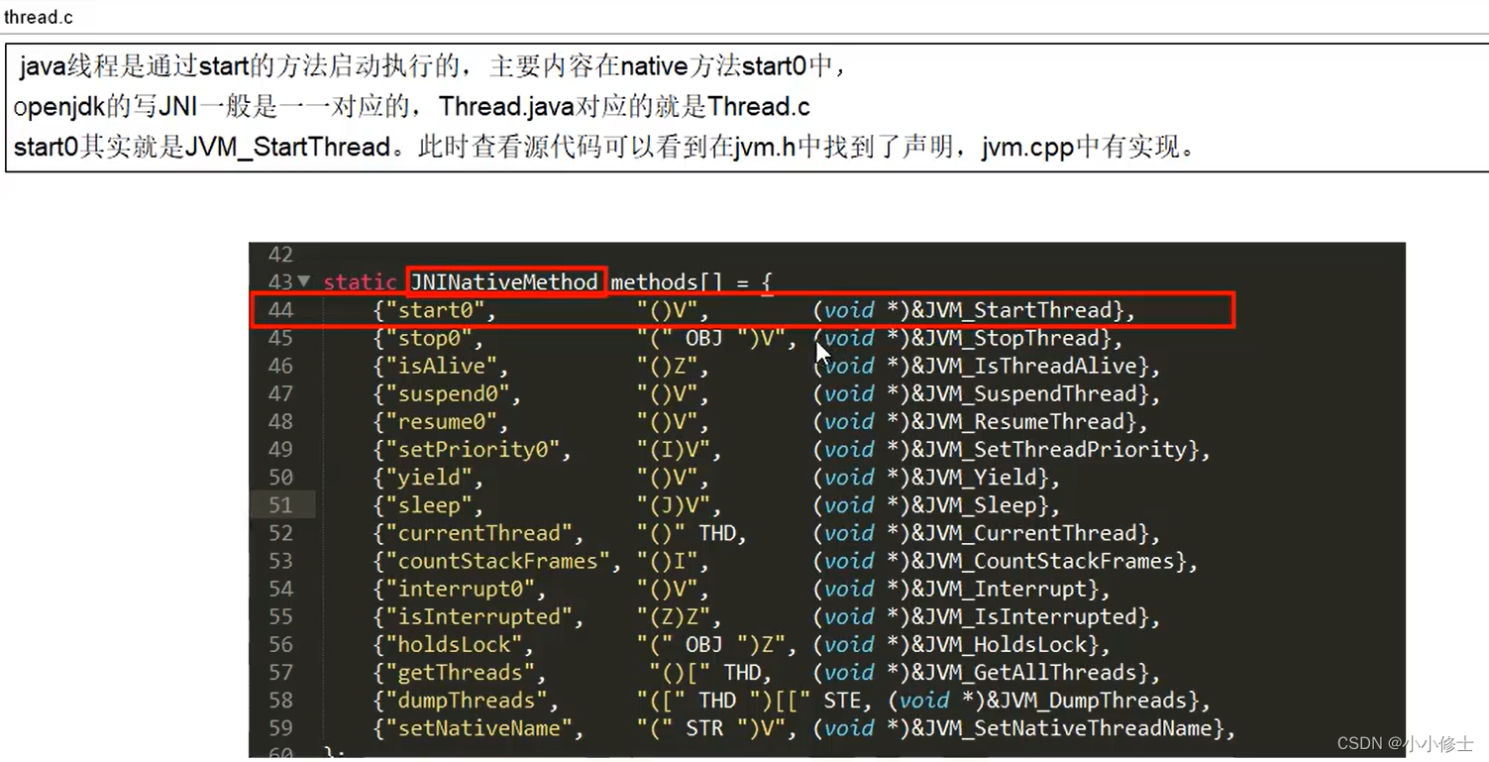Click &JVM_HoldsLock reference
The height and width of the screenshot is (762, 1489).
click(999, 644)
